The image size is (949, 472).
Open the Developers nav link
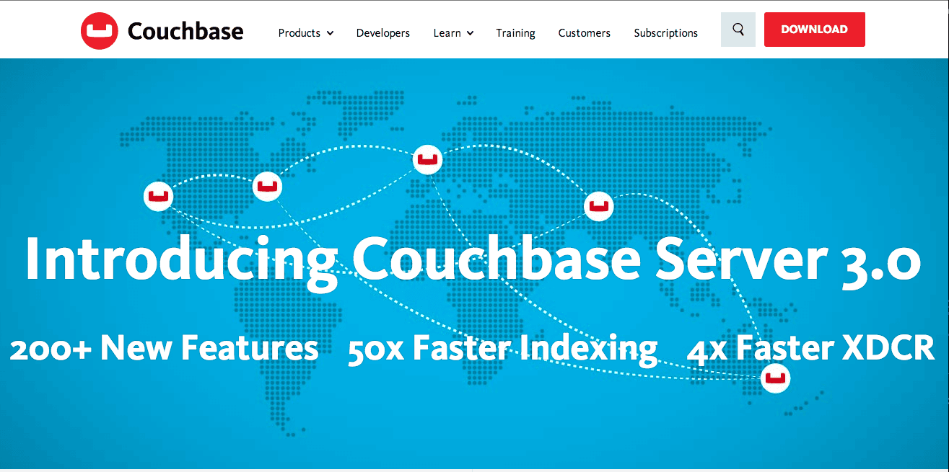point(383,33)
